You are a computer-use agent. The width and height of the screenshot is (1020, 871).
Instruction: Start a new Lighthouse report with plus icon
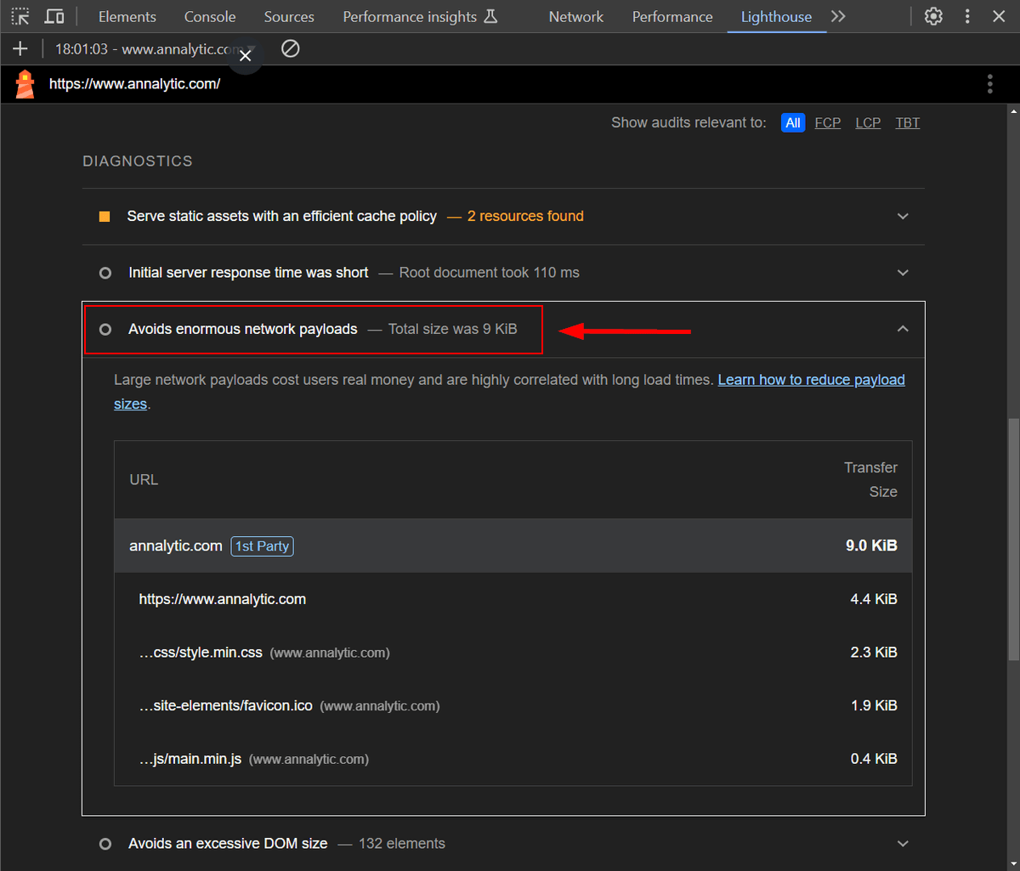(x=20, y=49)
